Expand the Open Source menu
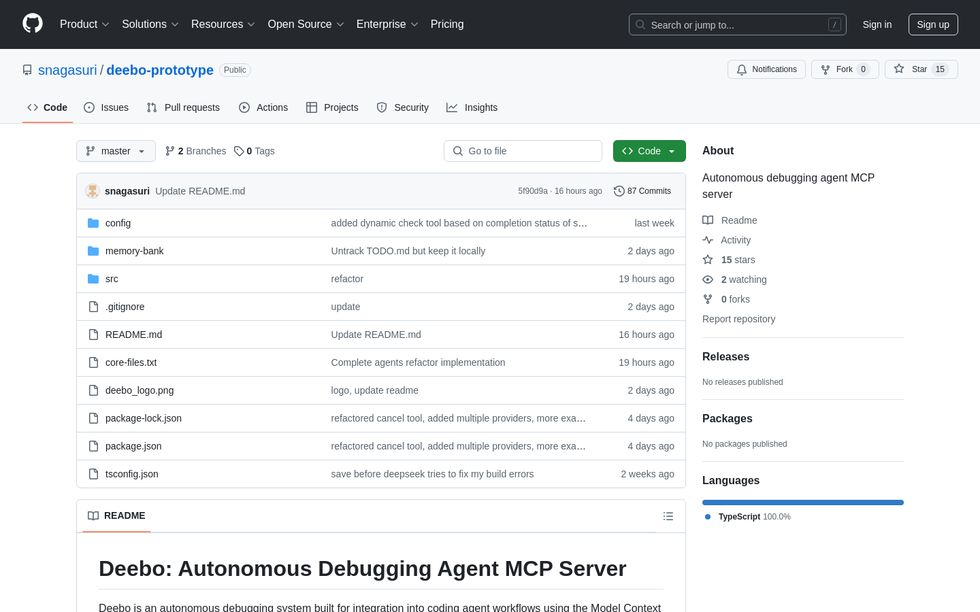This screenshot has width=980, height=612. coord(306,24)
